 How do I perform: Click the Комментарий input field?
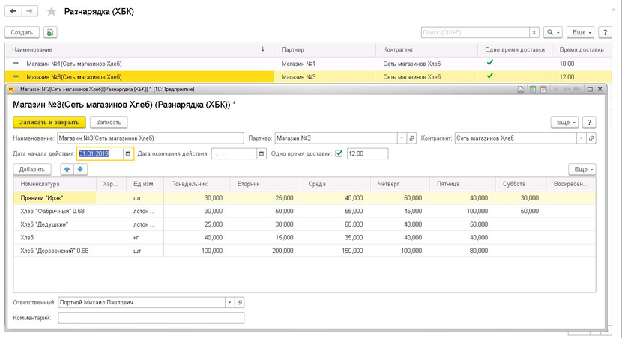[x=151, y=318]
